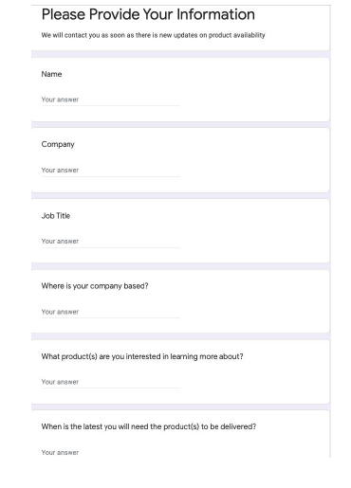Click empty space right of Name field
This screenshot has height=488, width=351.
[254, 99]
